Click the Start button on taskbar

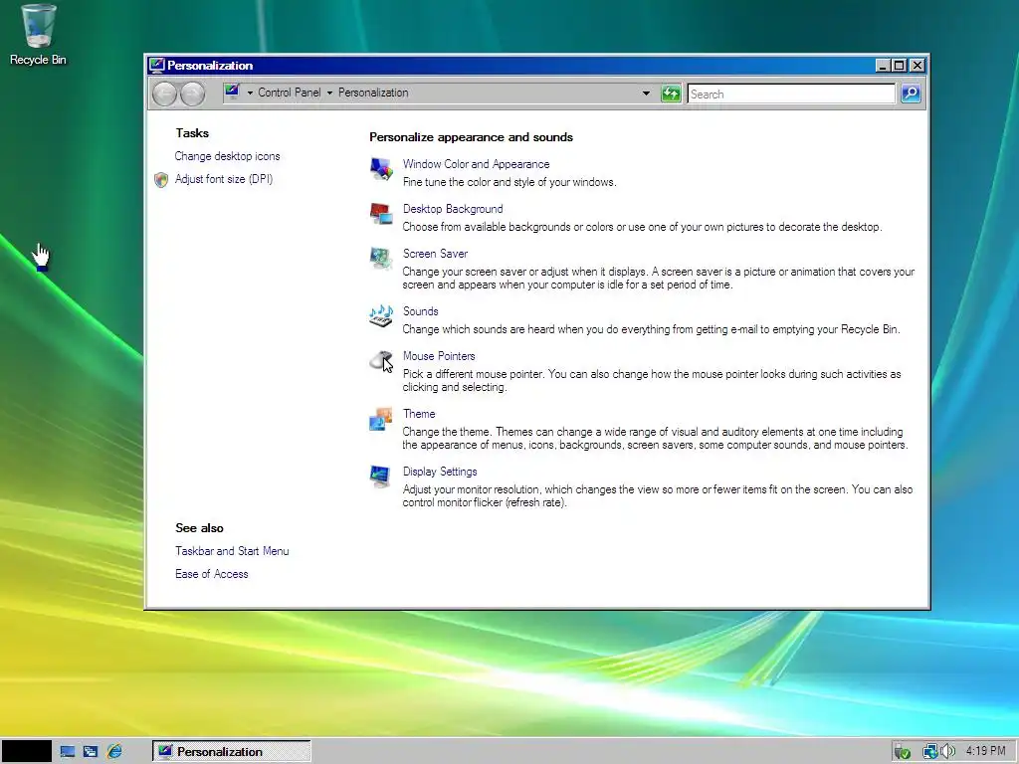(26, 752)
